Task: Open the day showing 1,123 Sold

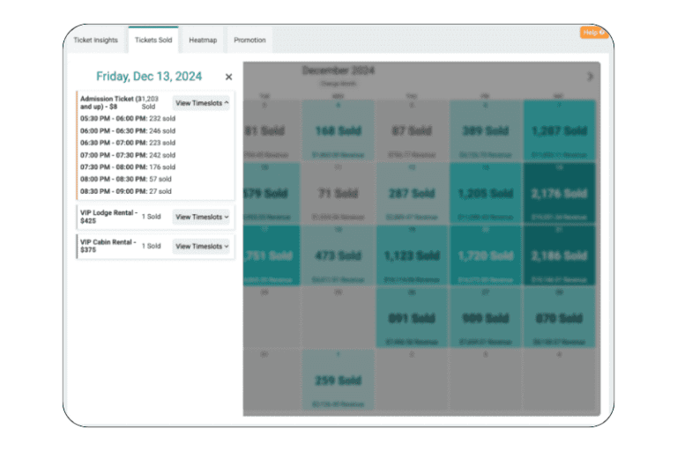Action: pyautogui.click(x=412, y=255)
